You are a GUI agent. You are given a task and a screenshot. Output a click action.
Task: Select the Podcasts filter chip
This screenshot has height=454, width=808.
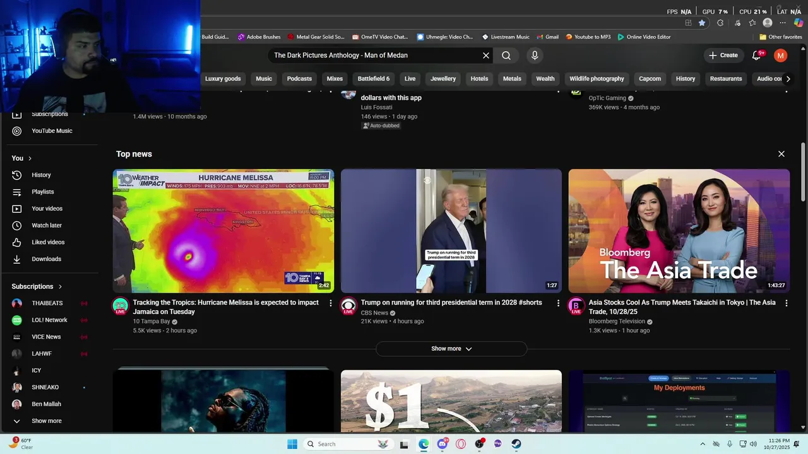pos(299,79)
